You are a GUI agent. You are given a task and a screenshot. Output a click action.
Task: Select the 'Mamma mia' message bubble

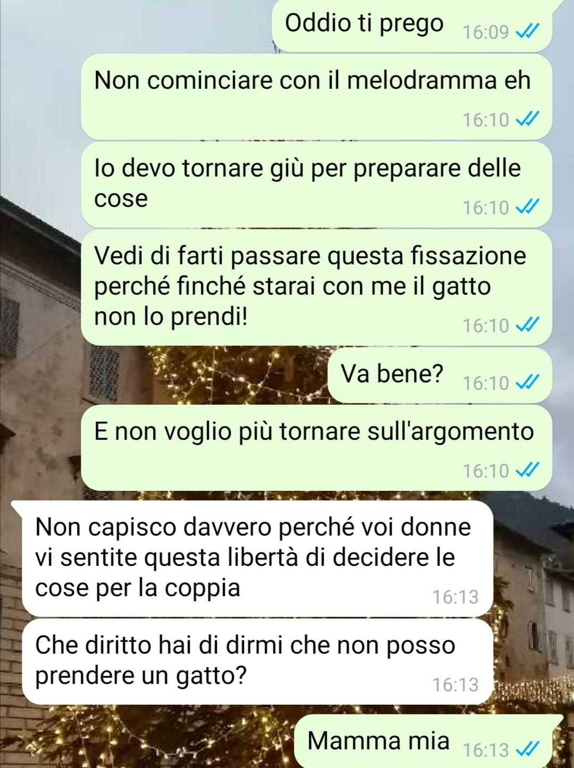[428, 741]
